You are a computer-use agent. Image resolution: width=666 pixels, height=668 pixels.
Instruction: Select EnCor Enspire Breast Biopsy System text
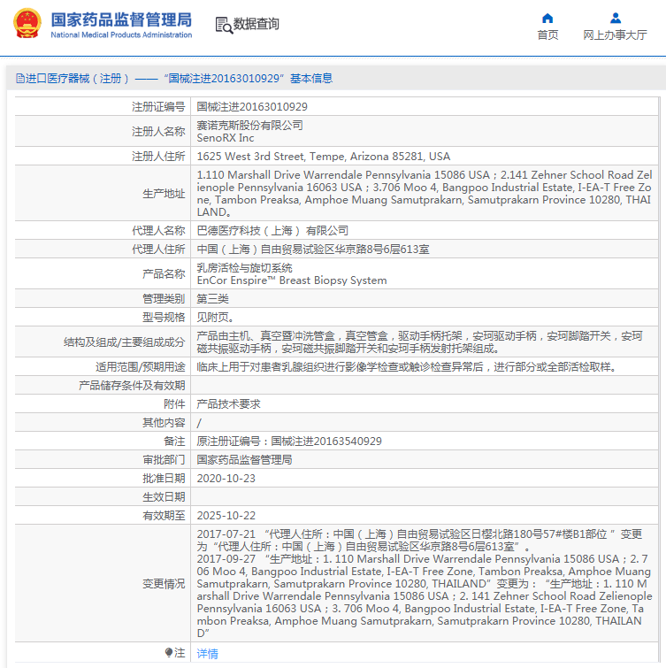point(292,280)
